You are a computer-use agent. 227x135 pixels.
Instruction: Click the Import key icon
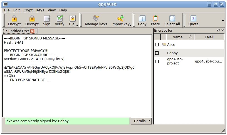(120, 20)
